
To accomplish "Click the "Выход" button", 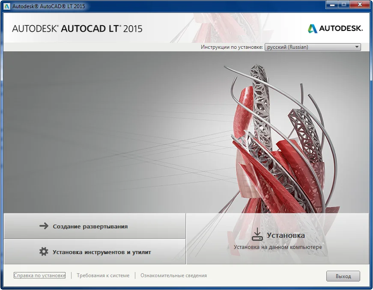I will tap(343, 276).
